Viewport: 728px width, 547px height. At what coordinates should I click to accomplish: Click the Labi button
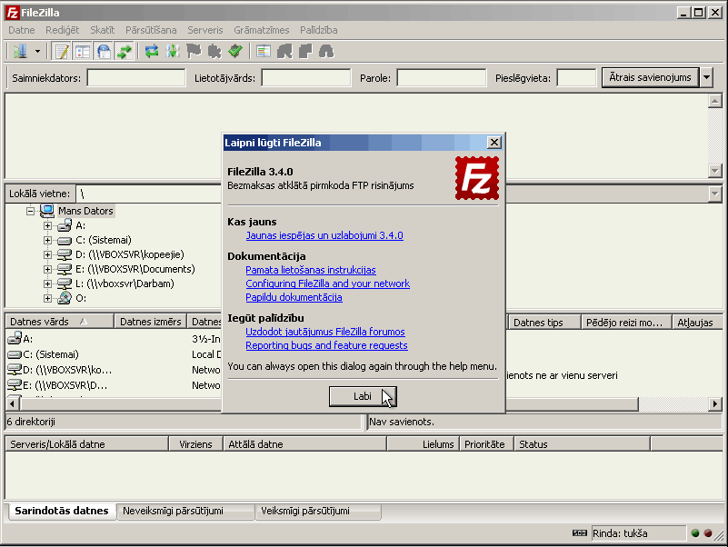click(x=363, y=396)
